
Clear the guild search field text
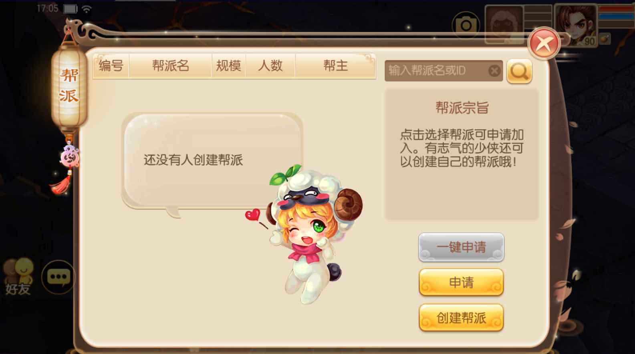coord(494,71)
